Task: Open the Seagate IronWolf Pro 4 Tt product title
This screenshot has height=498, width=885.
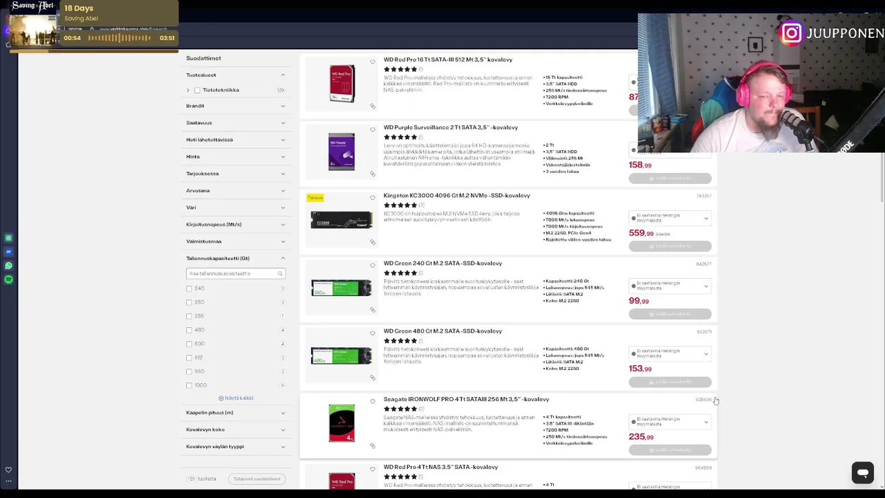Action: [x=467, y=399]
